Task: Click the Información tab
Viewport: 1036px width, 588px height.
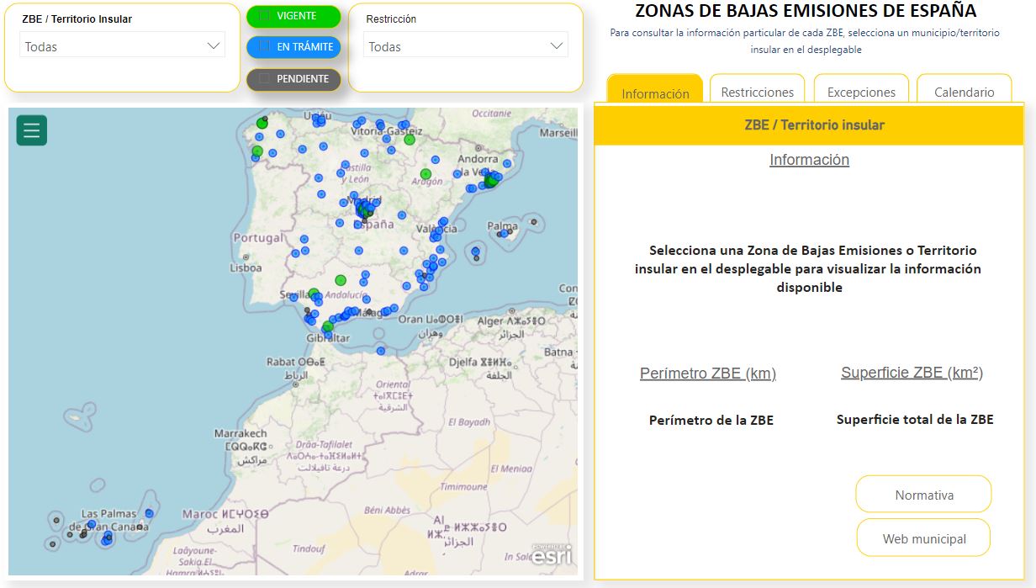Action: click(x=655, y=93)
